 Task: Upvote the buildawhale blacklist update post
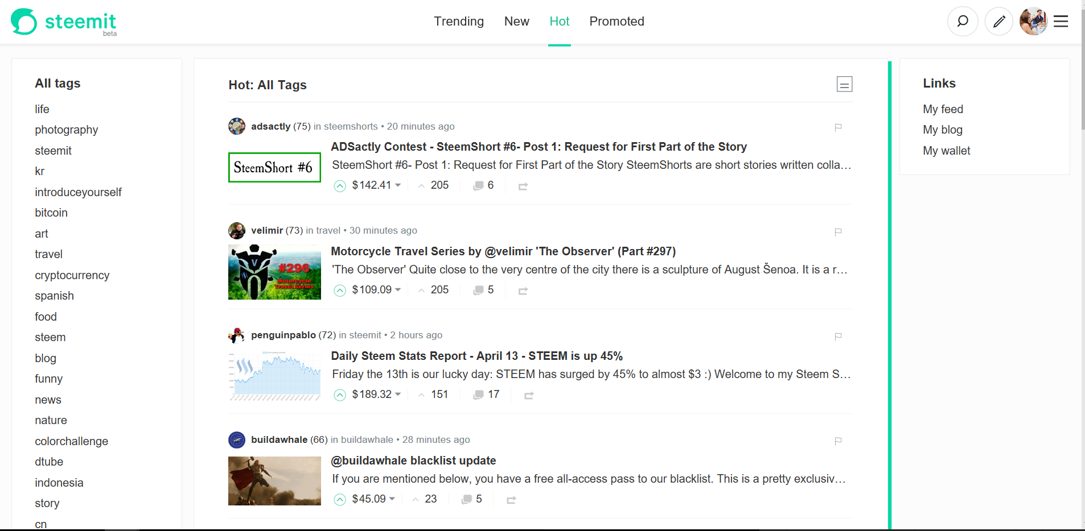tap(340, 500)
